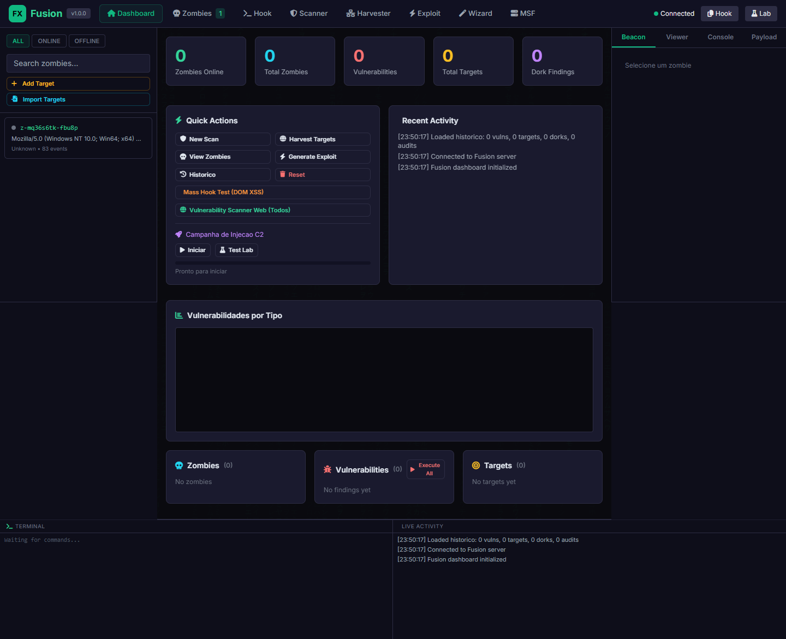Screen dimensions: 786x639
Task: Switch to the MSF tab
Action: coord(523,14)
